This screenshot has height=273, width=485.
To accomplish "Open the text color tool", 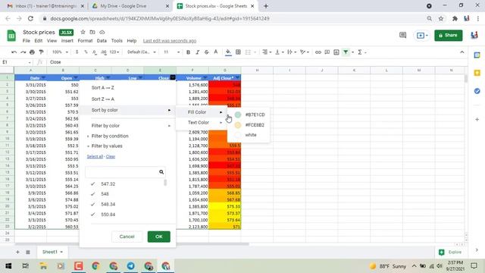I will pos(216,52).
